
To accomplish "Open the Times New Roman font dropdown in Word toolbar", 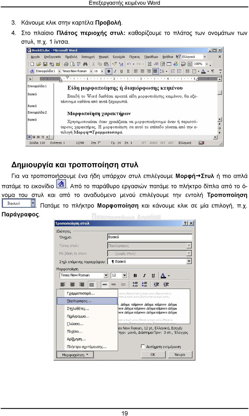I will point(91,71).
